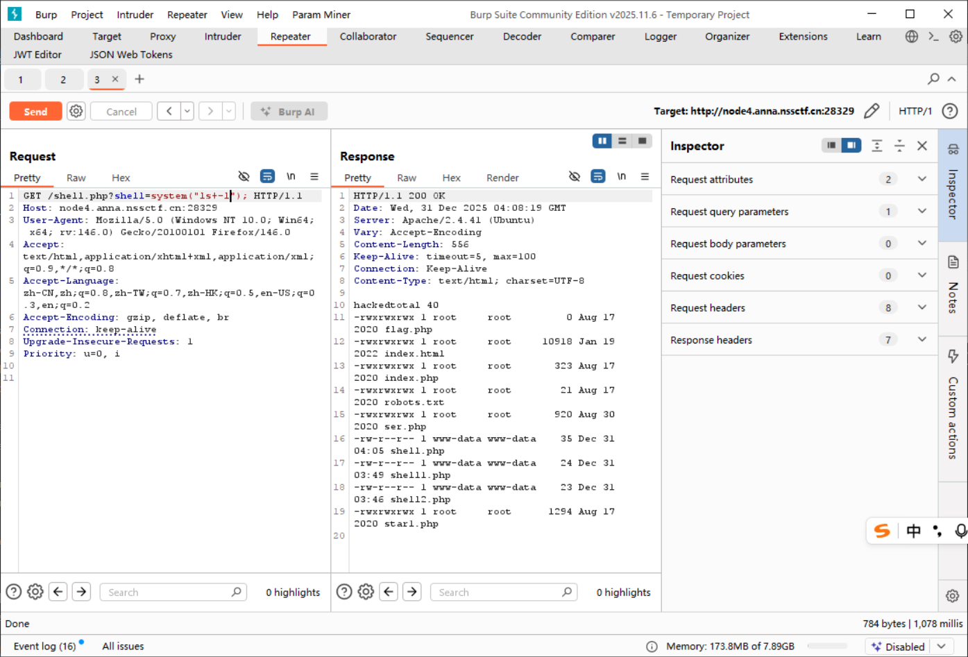968x657 pixels.
Task: Click the HTTP/1 protocol selector
Action: [915, 111]
